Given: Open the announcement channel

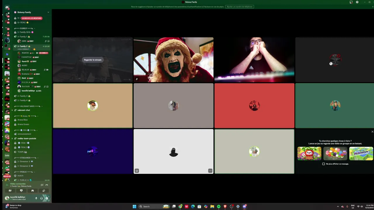Looking at the screenshot, I should coord(32,134).
